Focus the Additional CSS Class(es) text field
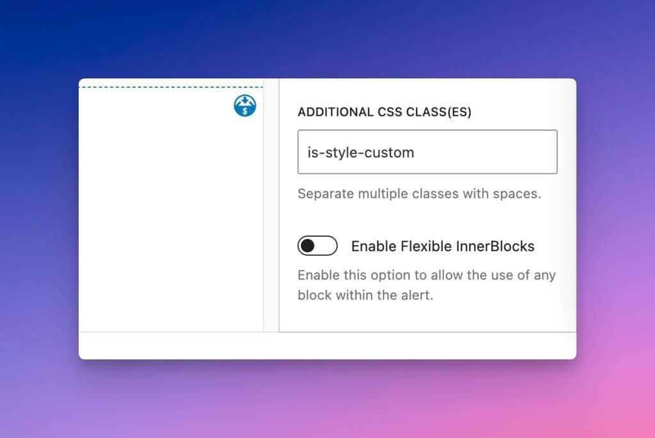The height and width of the screenshot is (438, 655). pos(427,152)
